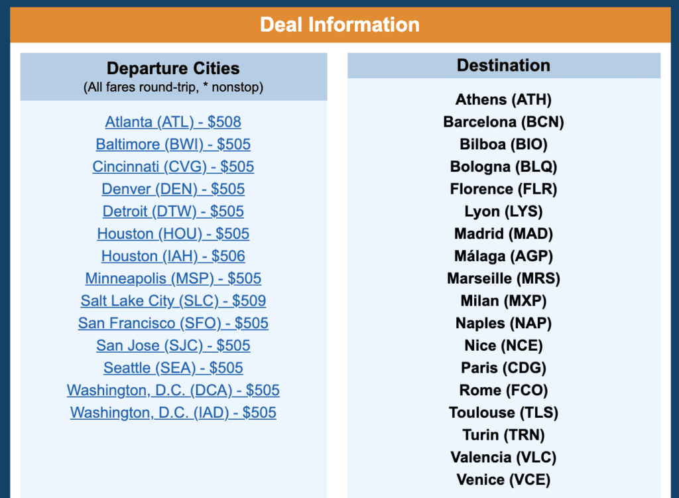Open the Denver (DEN) $505 fare
Viewport: 679px width, 498px height.
(x=173, y=189)
